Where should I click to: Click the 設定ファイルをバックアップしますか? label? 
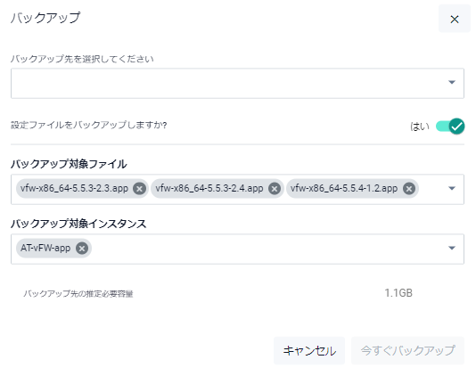pos(88,125)
